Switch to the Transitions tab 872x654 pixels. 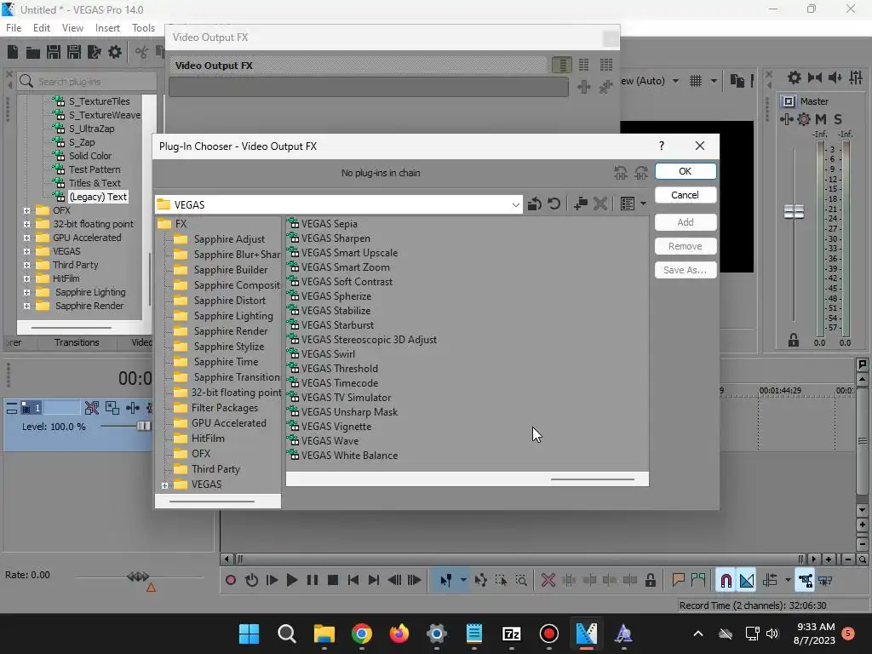click(77, 342)
